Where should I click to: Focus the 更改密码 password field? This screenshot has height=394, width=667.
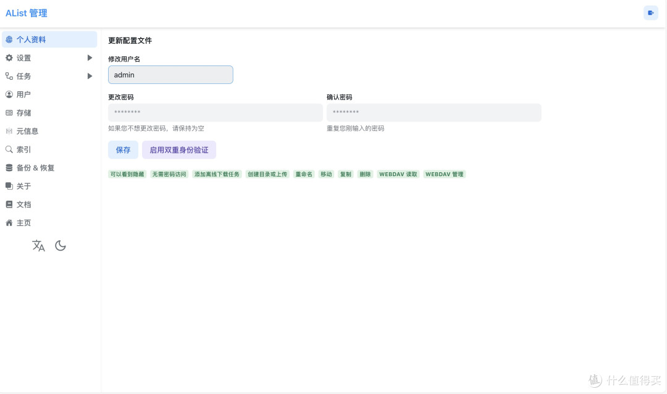216,113
